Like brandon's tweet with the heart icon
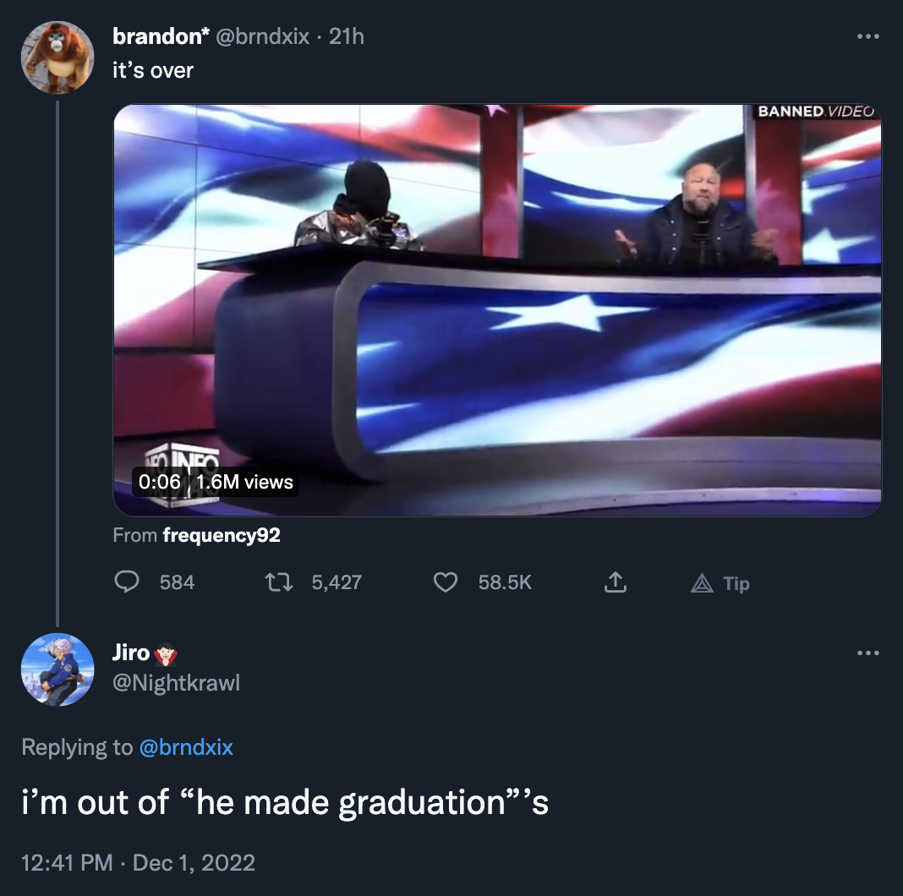 pyautogui.click(x=445, y=582)
